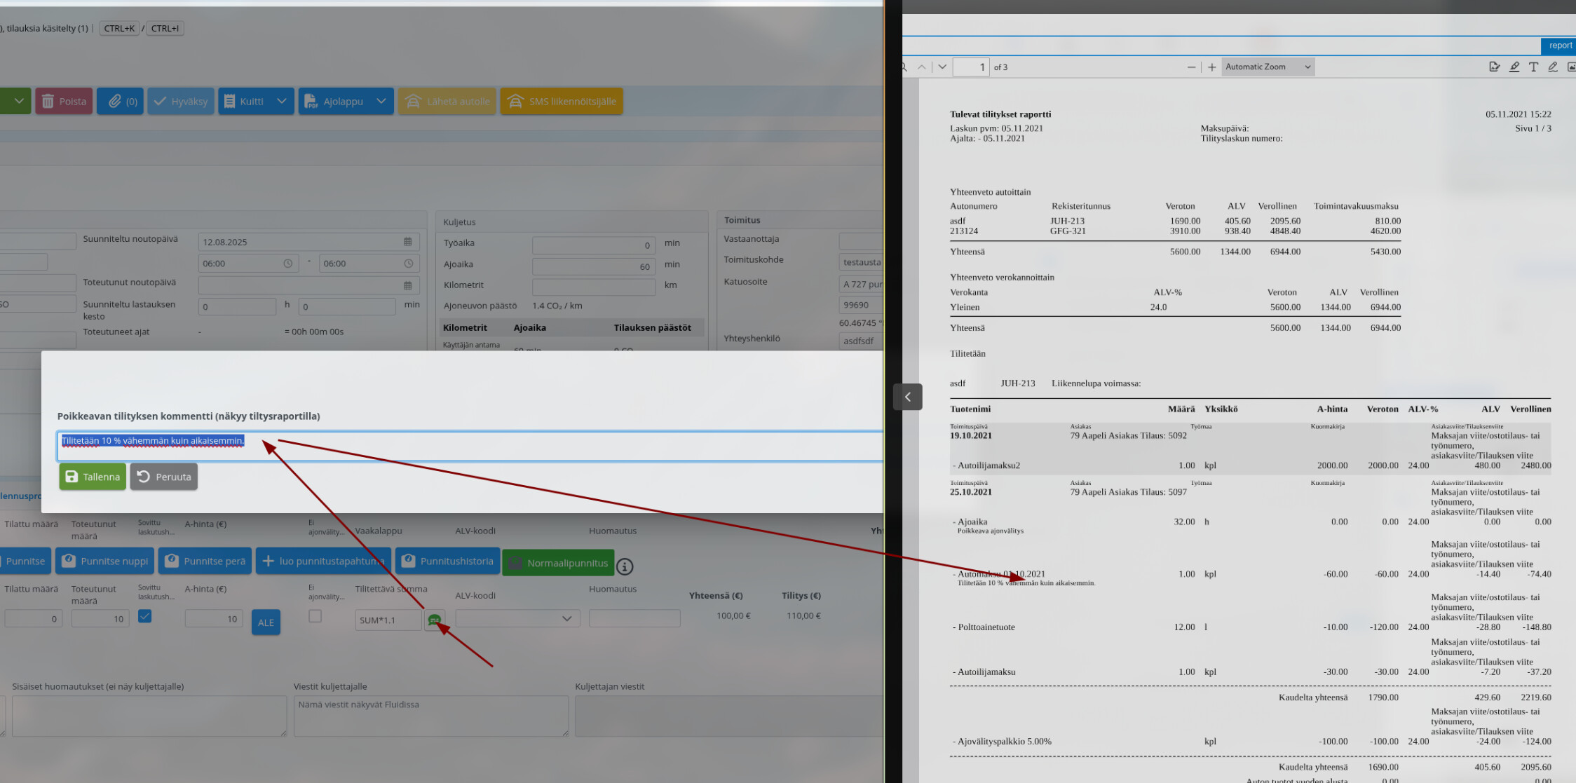Switch to the report tab
The height and width of the screenshot is (783, 1576).
point(1560,46)
